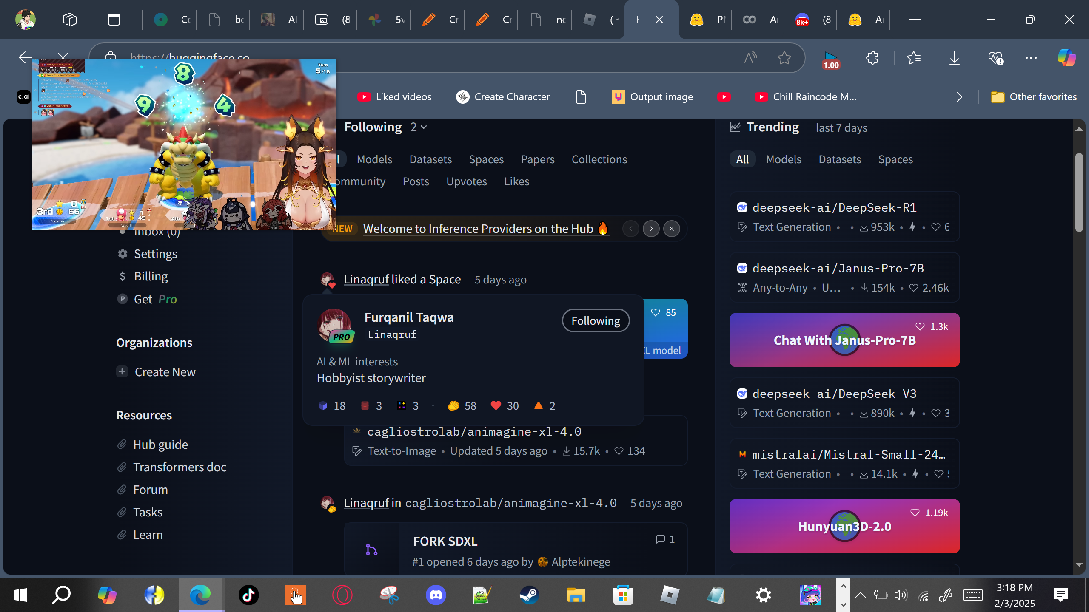Open a new browser tab
This screenshot has height=612, width=1089.
point(915,20)
